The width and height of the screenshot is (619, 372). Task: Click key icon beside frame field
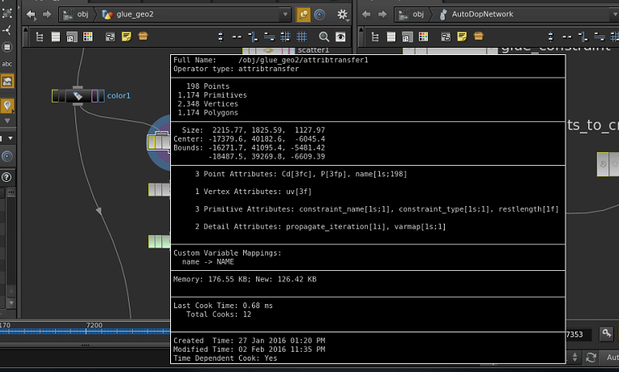(x=606, y=334)
